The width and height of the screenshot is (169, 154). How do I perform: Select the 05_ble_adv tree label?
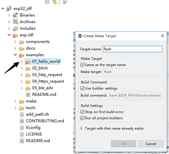click(43, 88)
